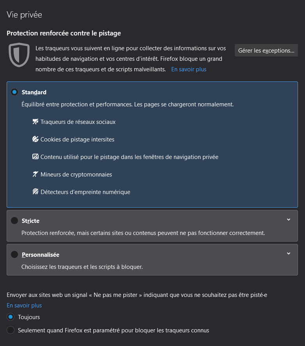The image size is (305, 346).
Task: Click the cryptominers icon
Action: tap(35, 175)
